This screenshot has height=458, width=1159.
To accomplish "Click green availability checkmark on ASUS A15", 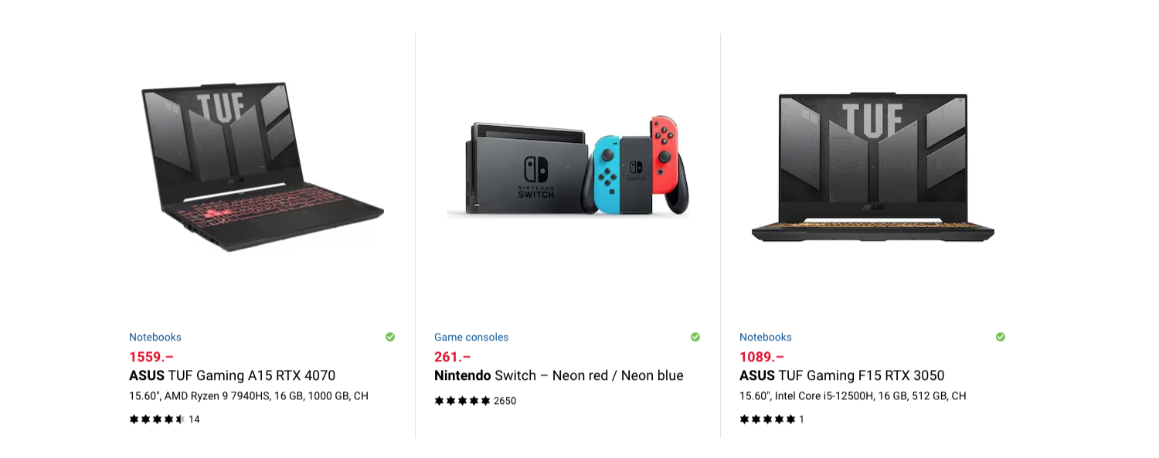I will (390, 337).
